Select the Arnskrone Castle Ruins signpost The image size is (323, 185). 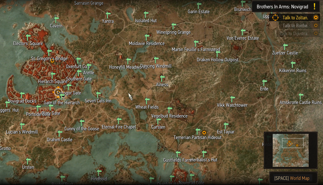[301, 96]
